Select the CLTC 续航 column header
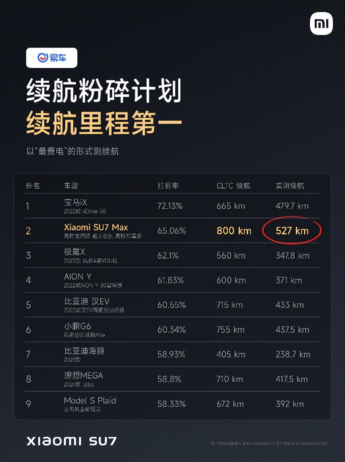This screenshot has height=462, width=345. 233,186
